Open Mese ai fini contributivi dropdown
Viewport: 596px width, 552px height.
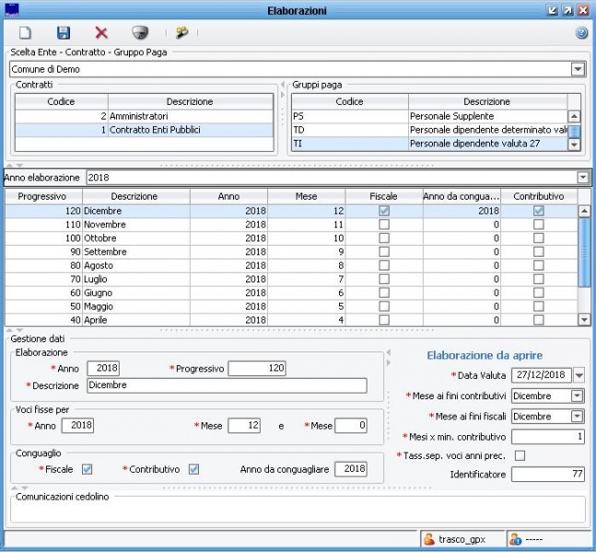(x=577, y=396)
